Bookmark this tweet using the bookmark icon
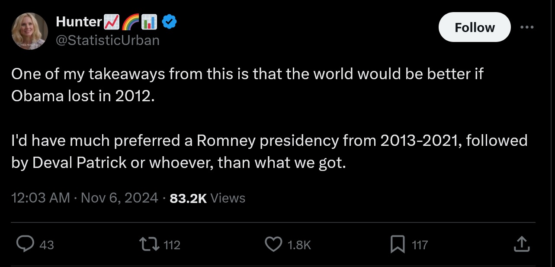 (397, 245)
